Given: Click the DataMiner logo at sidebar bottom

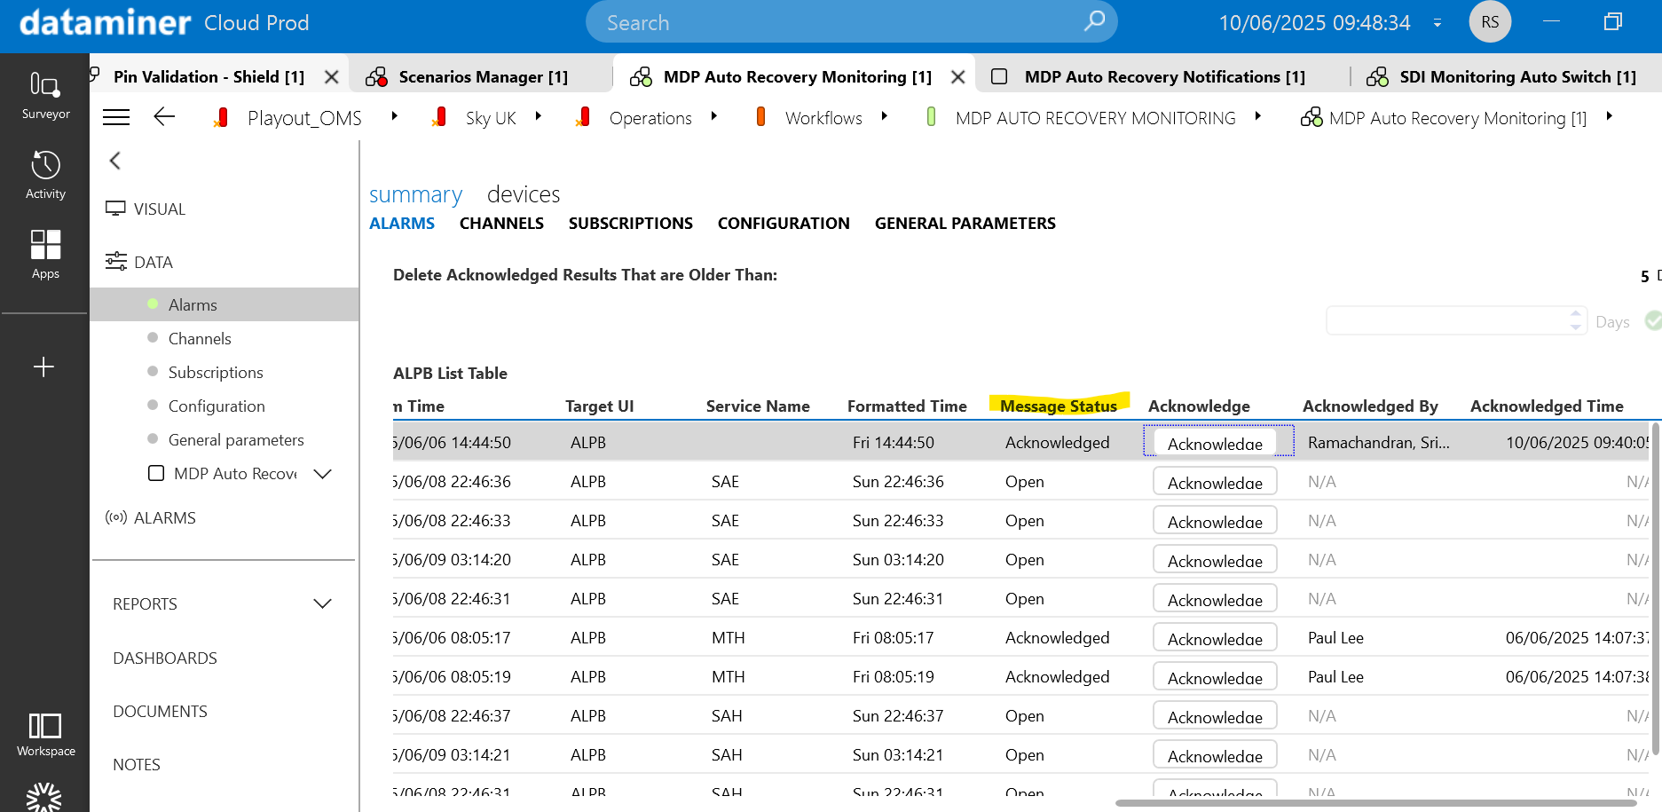Looking at the screenshot, I should coord(43,797).
